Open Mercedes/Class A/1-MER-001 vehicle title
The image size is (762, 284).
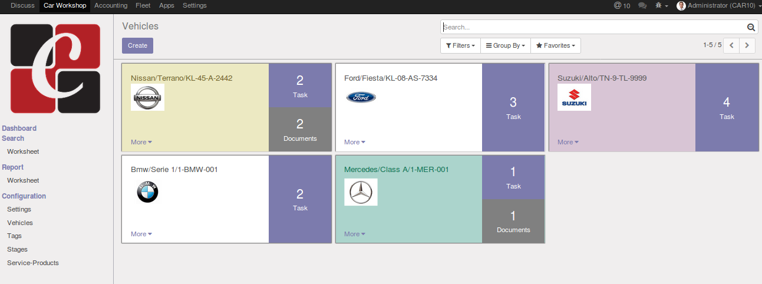click(397, 170)
